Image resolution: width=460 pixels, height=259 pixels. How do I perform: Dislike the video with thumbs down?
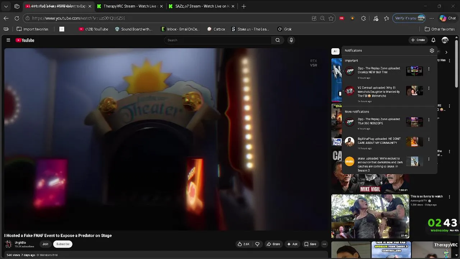pos(257,244)
